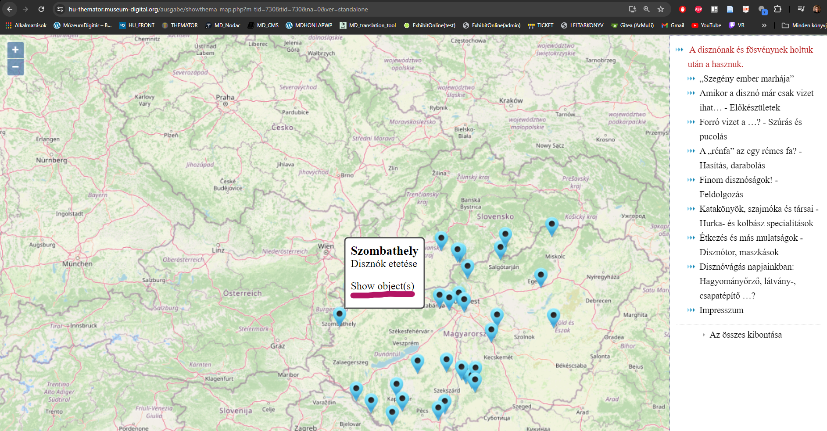The height and width of the screenshot is (431, 827).
Task: Bookmark this page with the star icon
Action: [661, 9]
